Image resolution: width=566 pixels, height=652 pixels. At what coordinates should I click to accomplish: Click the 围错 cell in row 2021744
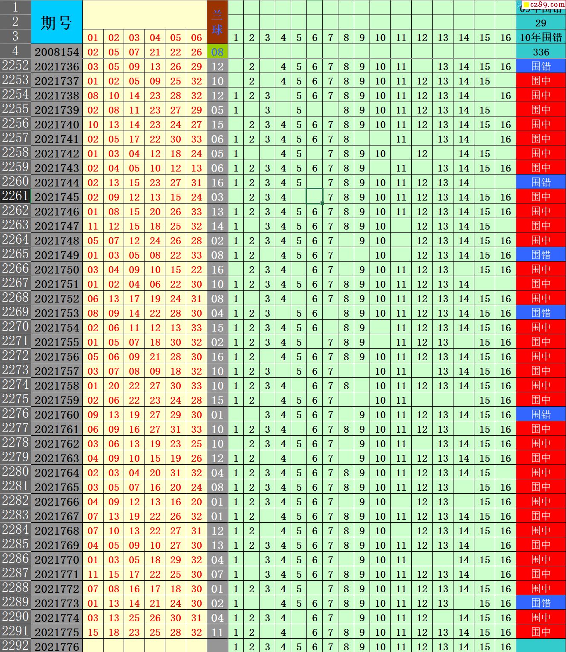541,182
